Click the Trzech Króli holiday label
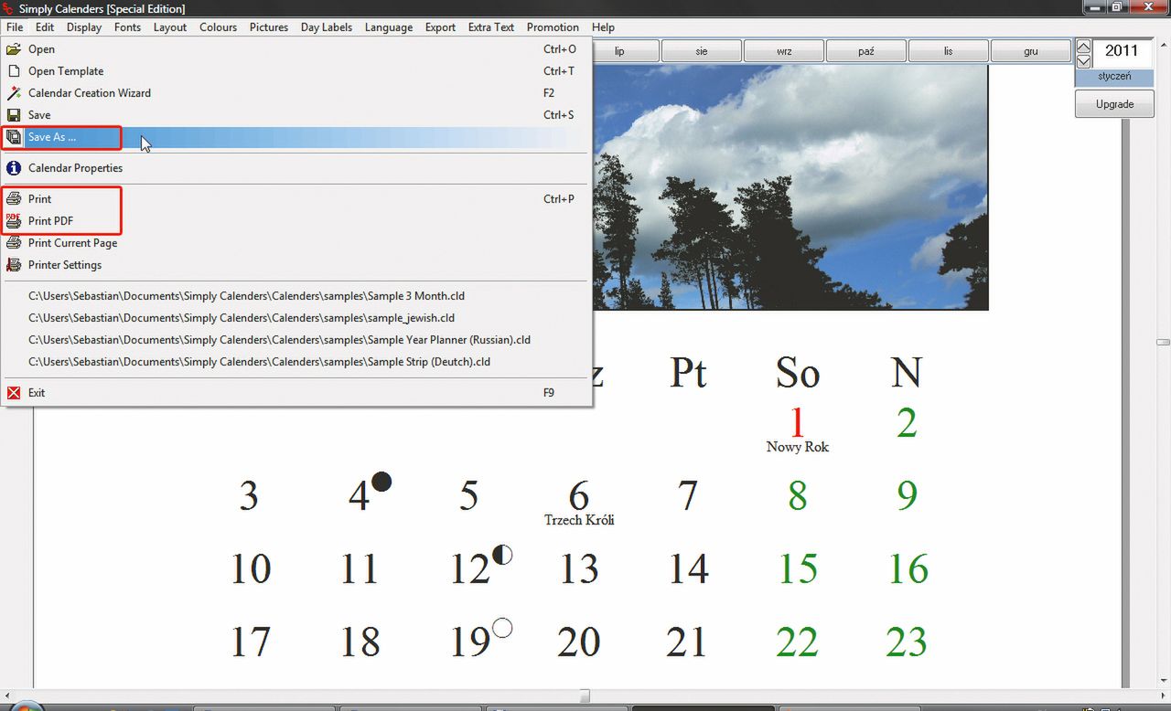Image resolution: width=1171 pixels, height=711 pixels. pyautogui.click(x=579, y=520)
